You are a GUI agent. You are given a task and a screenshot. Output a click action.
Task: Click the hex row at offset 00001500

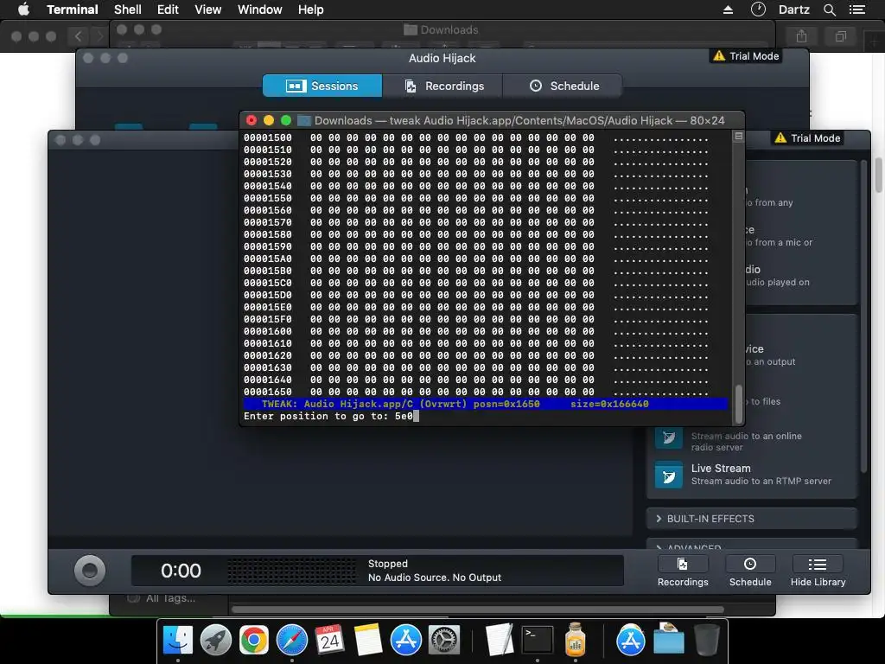[476, 137]
